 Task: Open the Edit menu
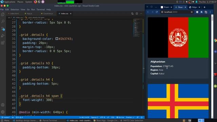[7, 9]
